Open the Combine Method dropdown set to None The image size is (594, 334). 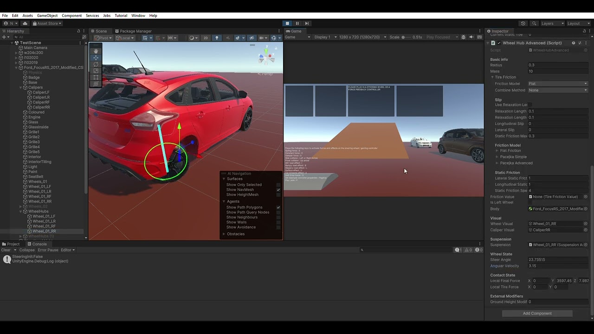click(557, 90)
